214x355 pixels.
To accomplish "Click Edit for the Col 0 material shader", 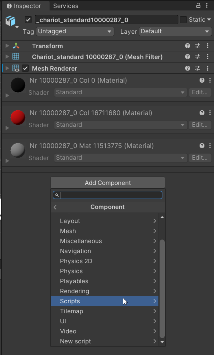I will [200, 92].
